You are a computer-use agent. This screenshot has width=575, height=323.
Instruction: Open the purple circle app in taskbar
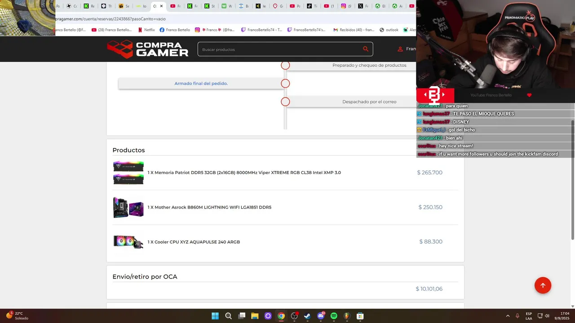(268, 316)
